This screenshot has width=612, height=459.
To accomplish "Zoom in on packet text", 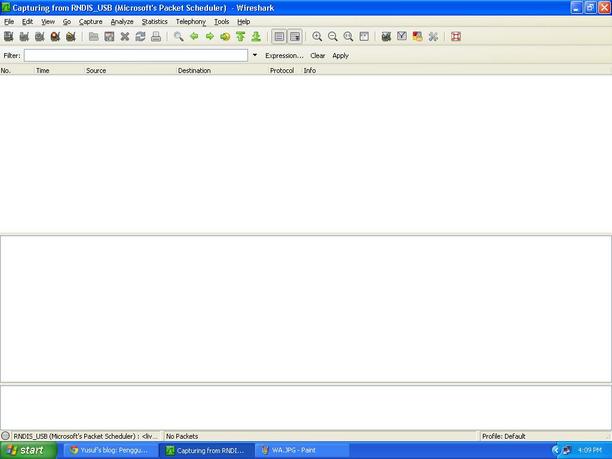I will (317, 36).
